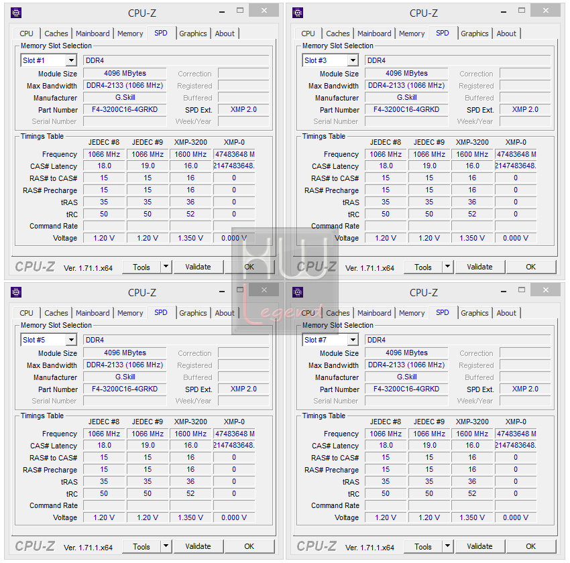570x563 pixels.
Task: Switch to CPU tab in Slot #1 window
Action: tap(26, 34)
